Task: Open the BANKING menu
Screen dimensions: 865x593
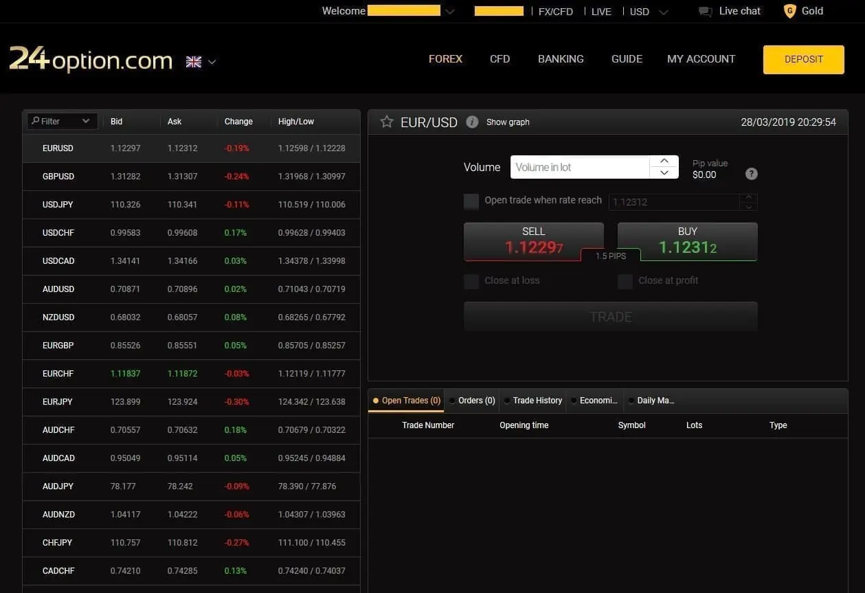Action: pyautogui.click(x=561, y=59)
